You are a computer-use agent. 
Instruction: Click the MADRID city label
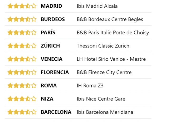click(51, 6)
